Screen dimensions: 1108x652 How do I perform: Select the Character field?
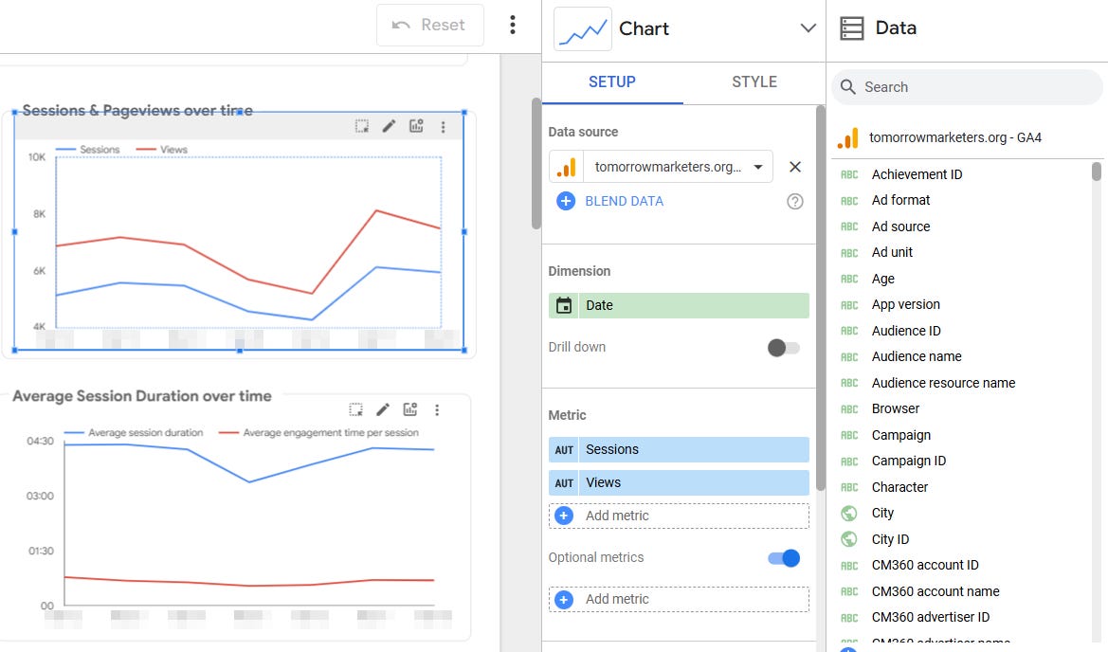point(899,487)
